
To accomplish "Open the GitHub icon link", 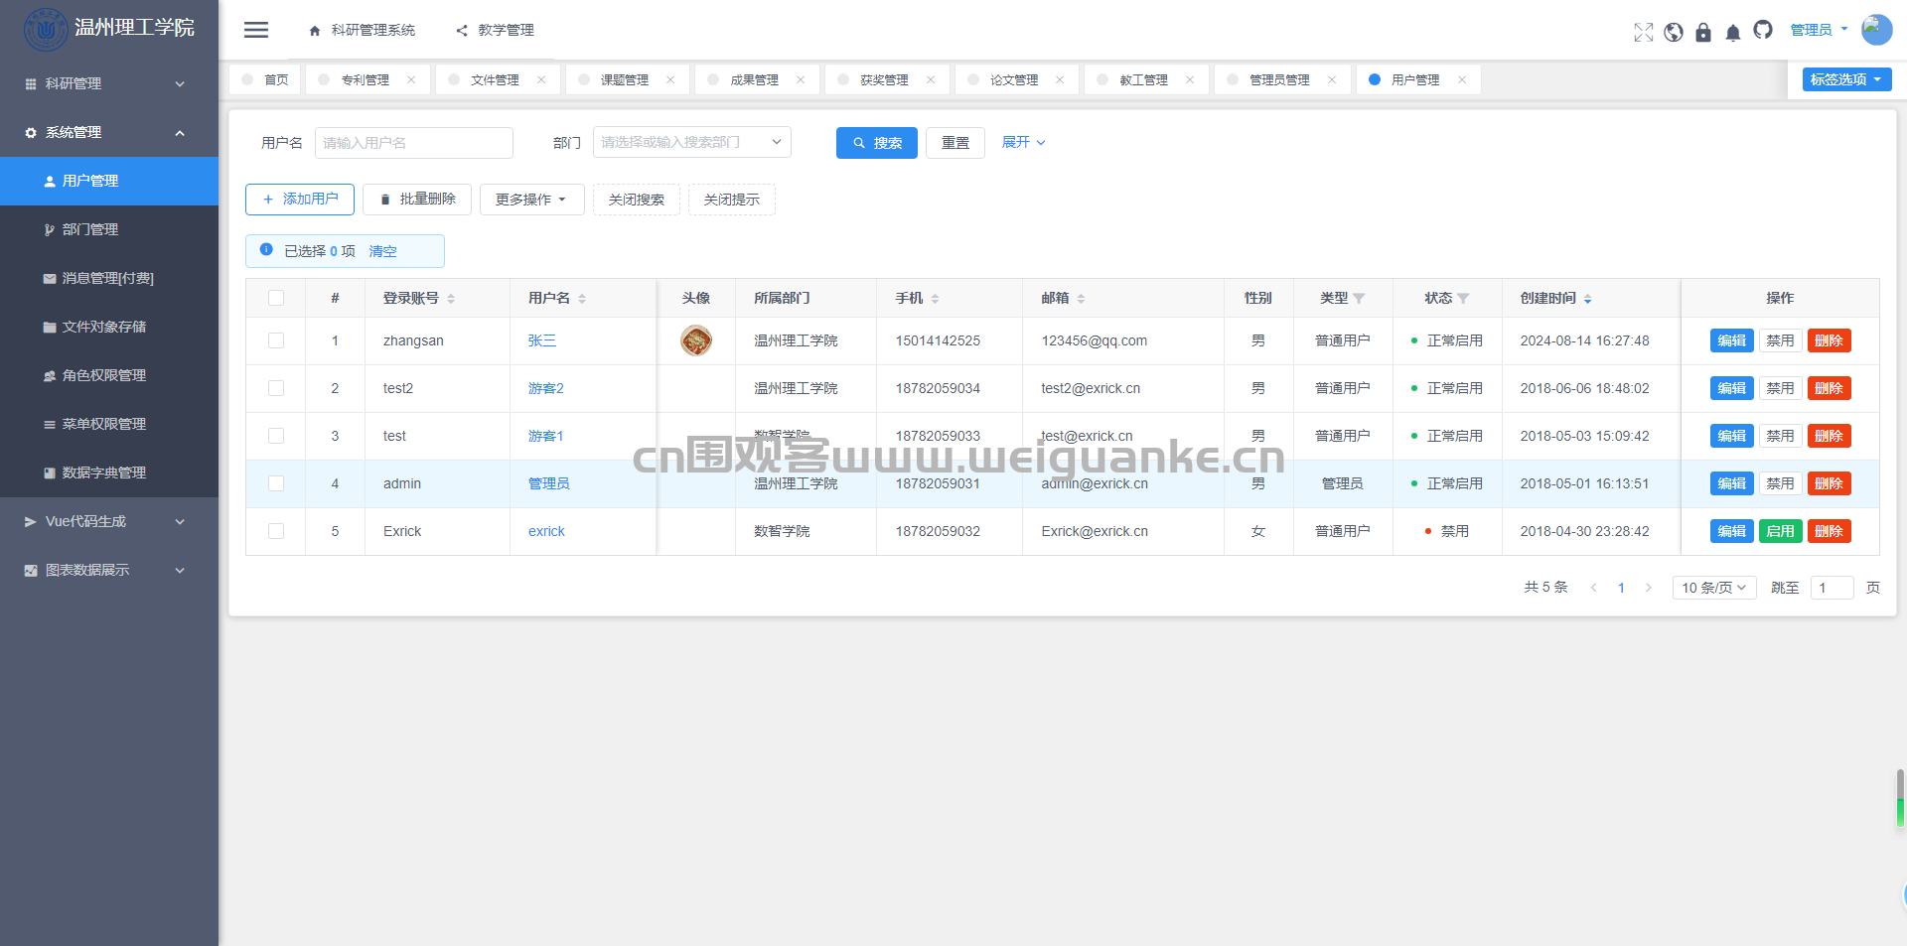I will pyautogui.click(x=1763, y=30).
